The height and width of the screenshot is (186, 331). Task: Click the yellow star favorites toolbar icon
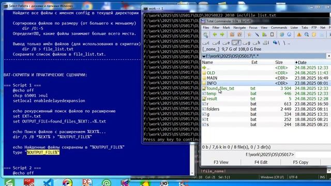click(x=249, y=35)
